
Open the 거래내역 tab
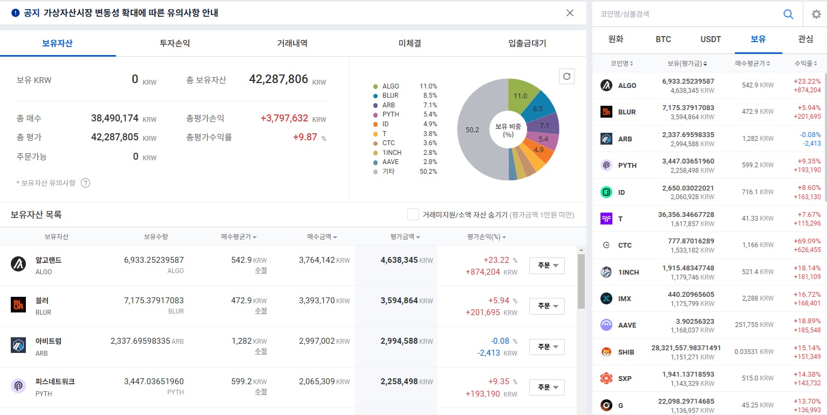(292, 43)
